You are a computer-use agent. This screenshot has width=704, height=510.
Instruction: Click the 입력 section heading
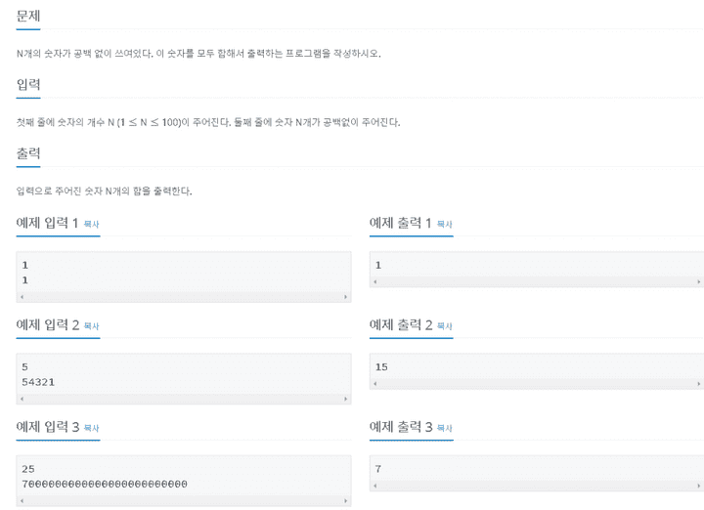[28, 84]
